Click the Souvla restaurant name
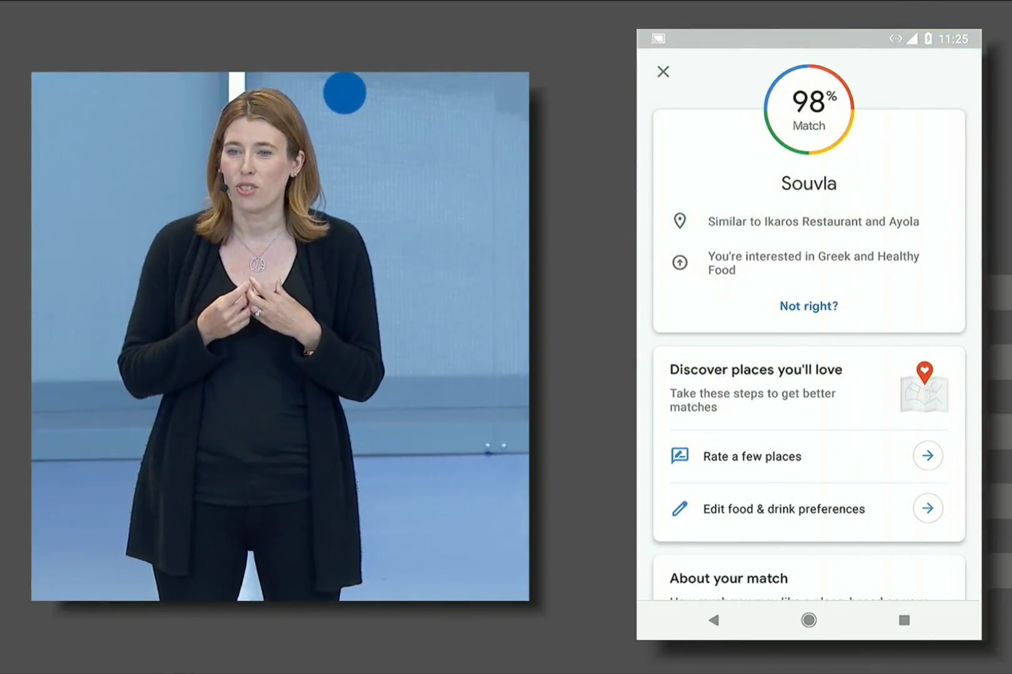The image size is (1012, 674). (x=808, y=183)
